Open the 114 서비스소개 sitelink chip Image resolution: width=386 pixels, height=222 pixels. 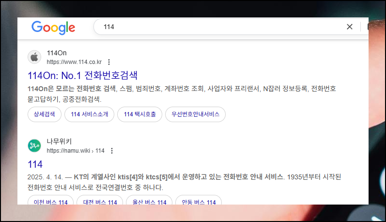pyautogui.click(x=90, y=114)
